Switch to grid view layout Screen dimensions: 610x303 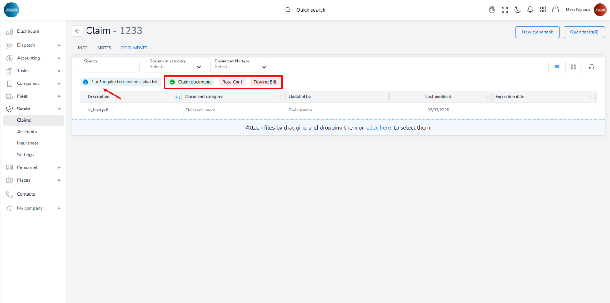(573, 67)
